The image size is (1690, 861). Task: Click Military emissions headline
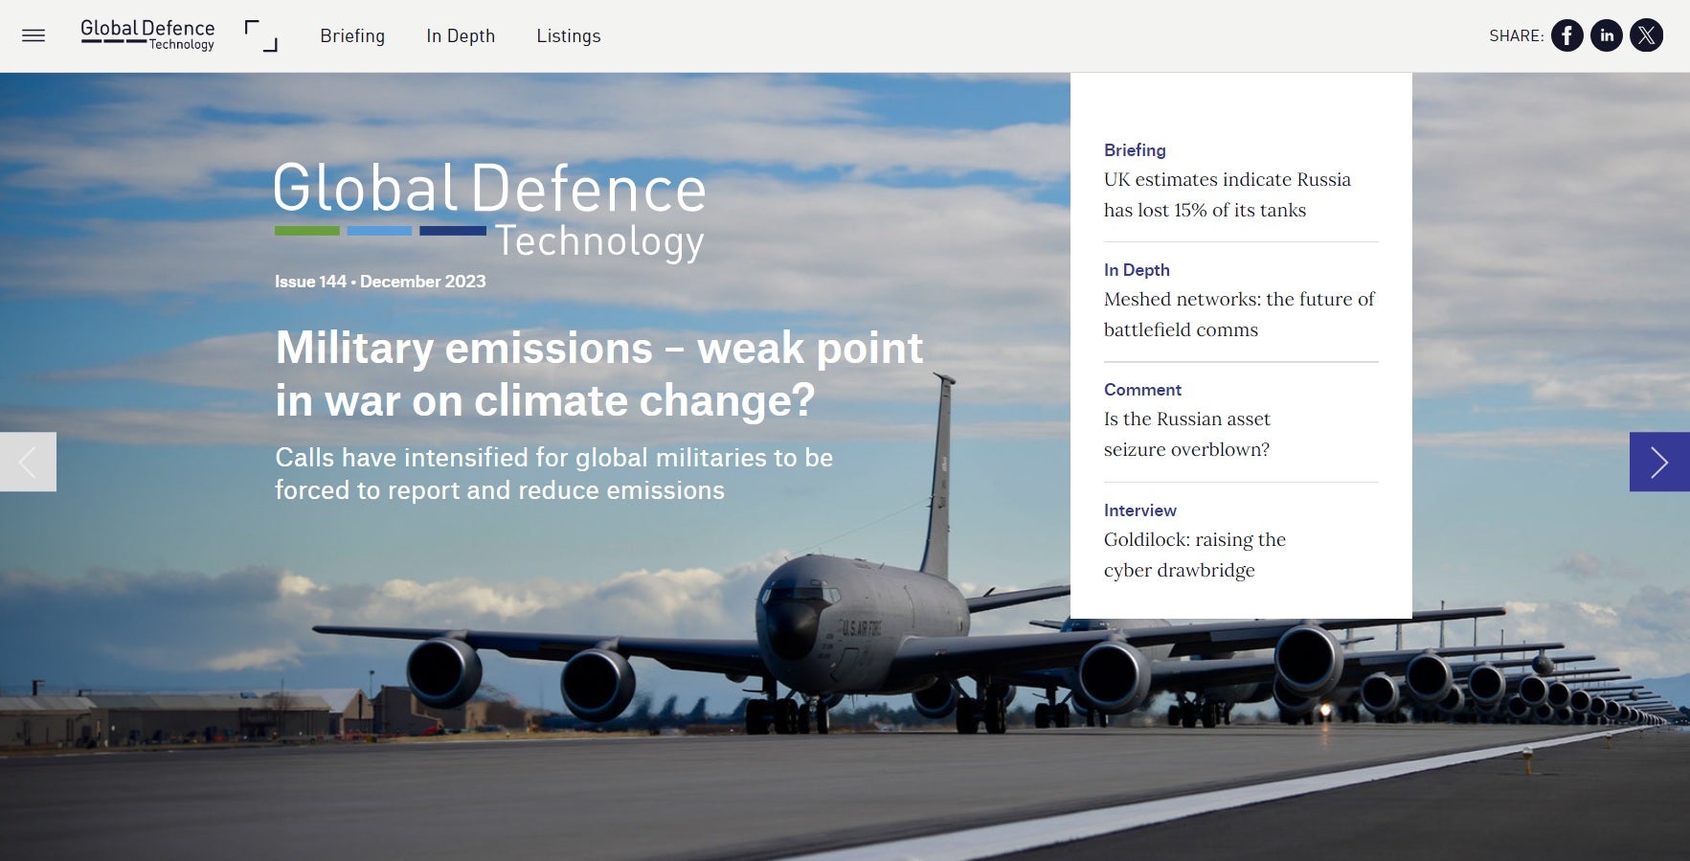[x=598, y=374]
